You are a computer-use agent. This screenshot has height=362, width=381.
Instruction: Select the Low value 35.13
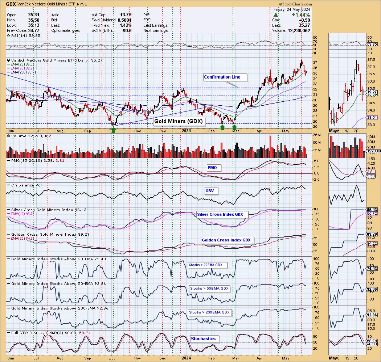[x=34, y=25]
